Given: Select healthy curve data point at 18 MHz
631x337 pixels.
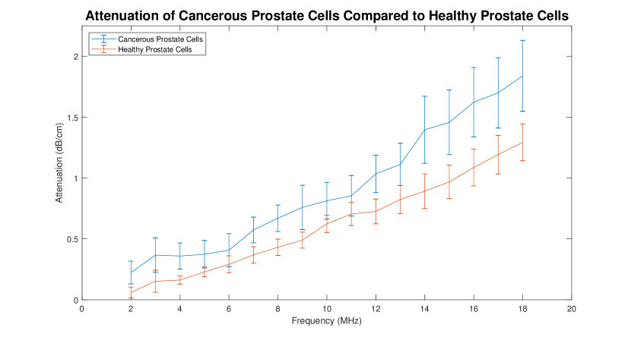Looking at the screenshot, I should (523, 143).
